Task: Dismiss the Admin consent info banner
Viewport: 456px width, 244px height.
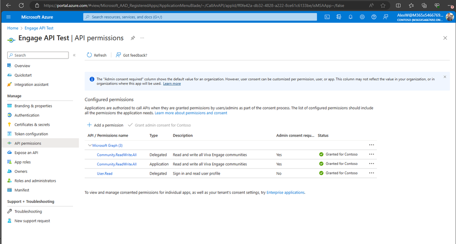Action: coord(445,77)
